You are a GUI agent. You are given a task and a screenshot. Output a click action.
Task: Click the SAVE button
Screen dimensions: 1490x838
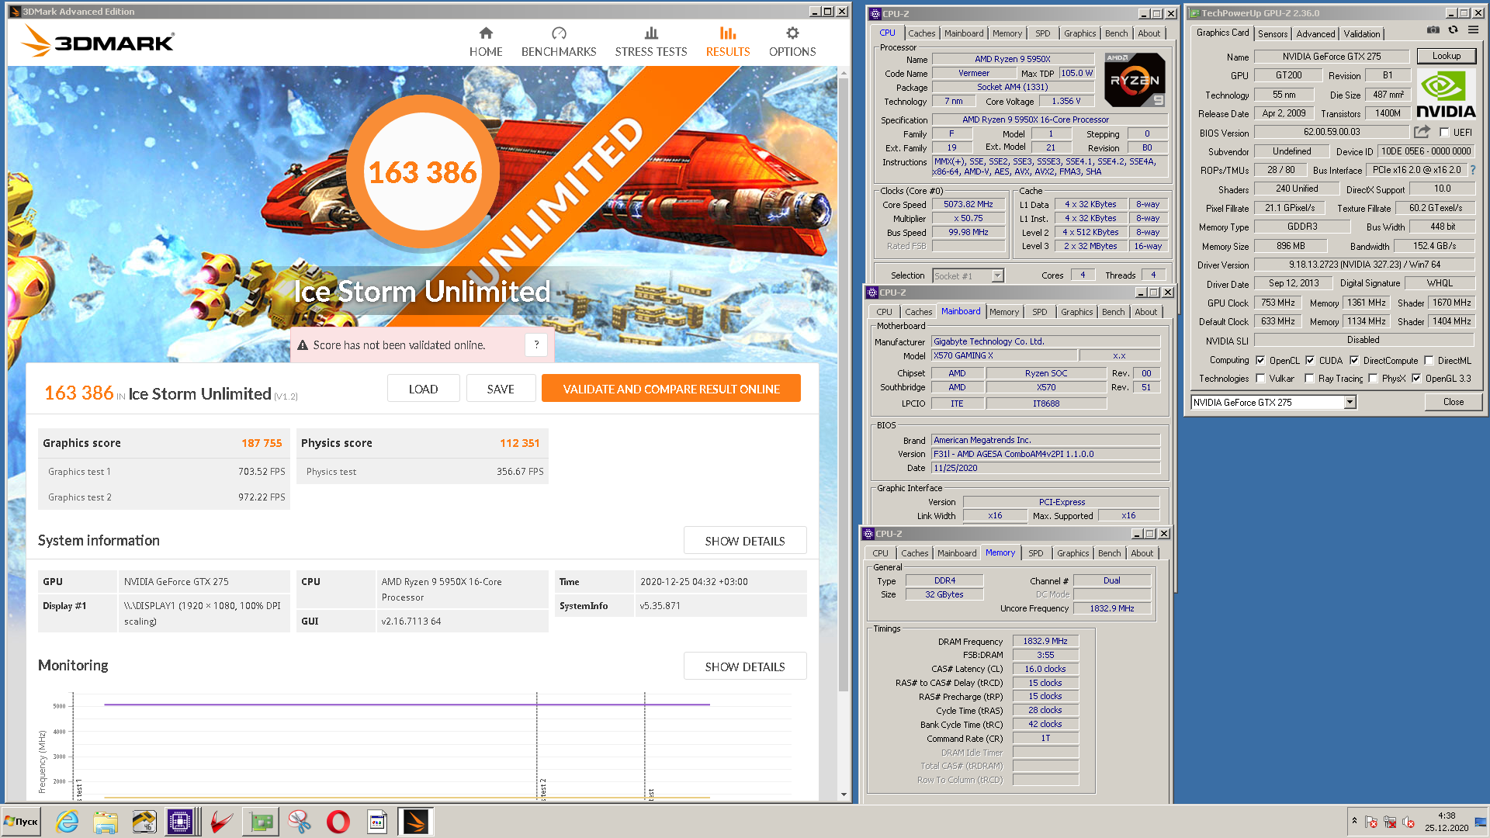(501, 389)
